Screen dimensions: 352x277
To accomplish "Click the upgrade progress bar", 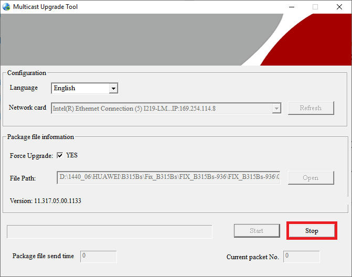I will 110,231.
